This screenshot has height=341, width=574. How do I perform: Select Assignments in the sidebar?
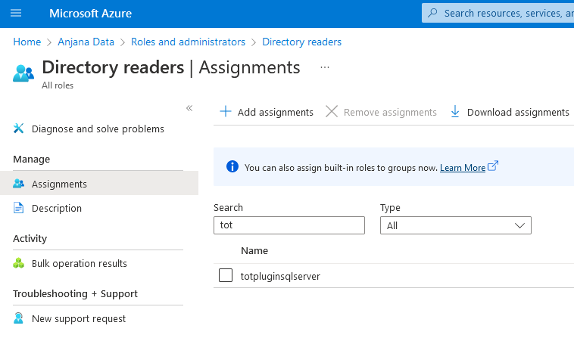click(x=59, y=184)
